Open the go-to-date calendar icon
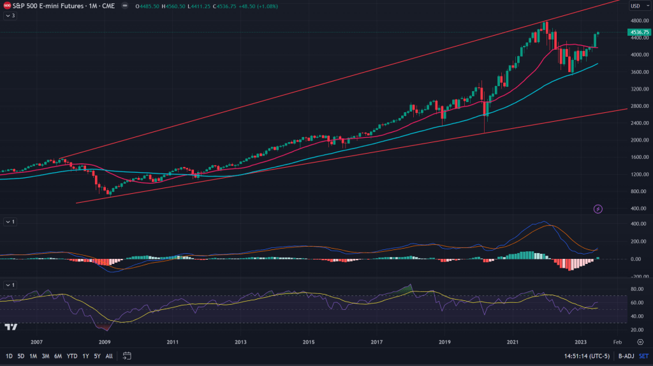The image size is (653, 366). (127, 355)
